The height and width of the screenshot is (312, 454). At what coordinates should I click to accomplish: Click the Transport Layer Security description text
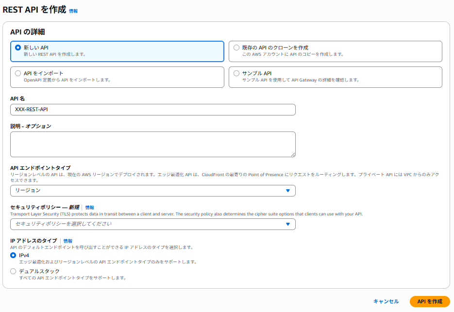click(186, 214)
